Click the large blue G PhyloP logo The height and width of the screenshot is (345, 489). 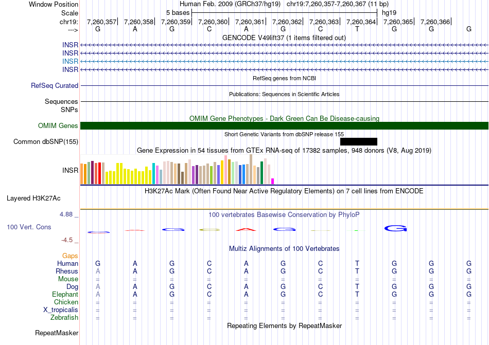pos(396,228)
